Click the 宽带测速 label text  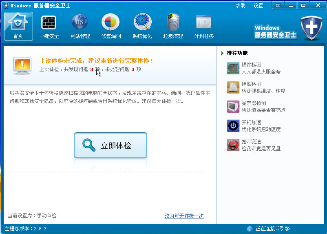point(251,142)
